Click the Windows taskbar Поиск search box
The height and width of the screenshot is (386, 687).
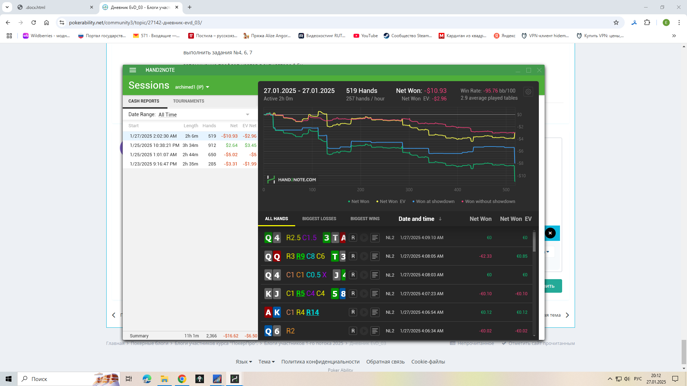coord(68,379)
